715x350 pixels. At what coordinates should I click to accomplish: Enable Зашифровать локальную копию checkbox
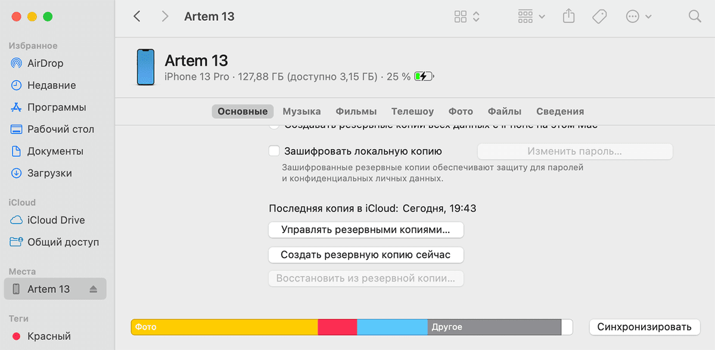pyautogui.click(x=274, y=151)
